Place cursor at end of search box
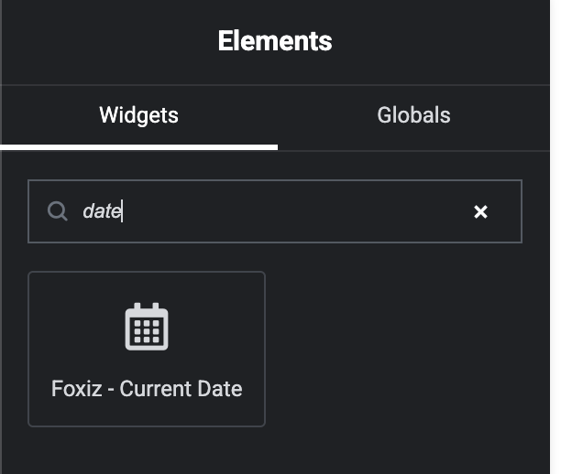 tap(367, 211)
